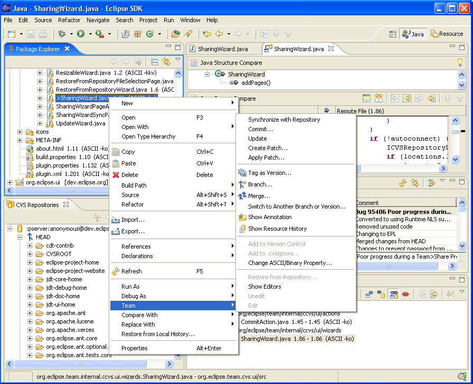Image resolution: width=473 pixels, height=384 pixels.
Task: Select Show Resource History option
Action: tap(277, 229)
